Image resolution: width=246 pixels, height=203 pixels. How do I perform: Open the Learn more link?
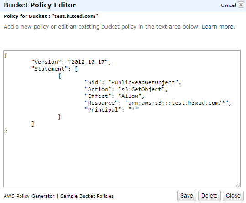click(x=218, y=27)
